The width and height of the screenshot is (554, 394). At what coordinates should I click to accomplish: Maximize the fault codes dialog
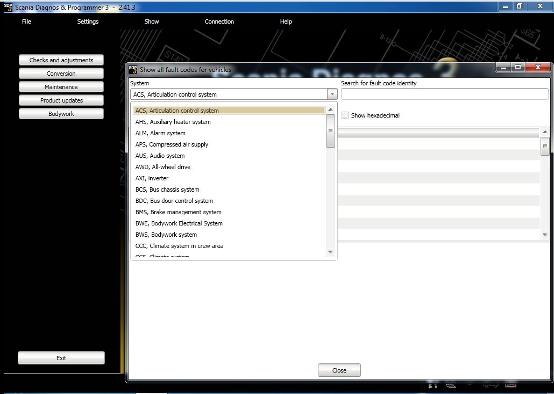coord(518,67)
